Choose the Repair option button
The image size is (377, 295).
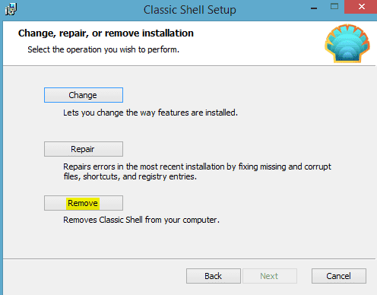[x=84, y=149]
